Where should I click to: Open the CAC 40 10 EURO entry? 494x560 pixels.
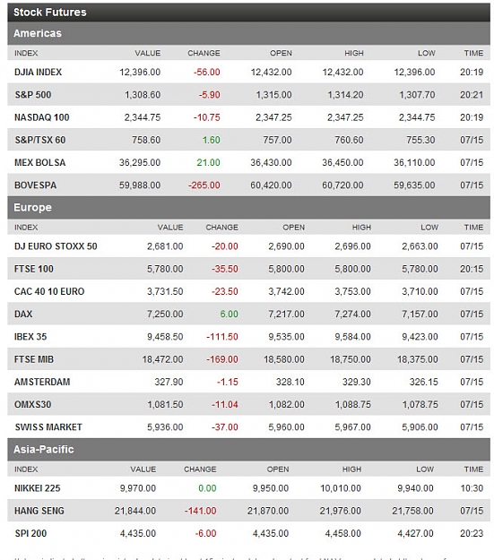point(49,291)
